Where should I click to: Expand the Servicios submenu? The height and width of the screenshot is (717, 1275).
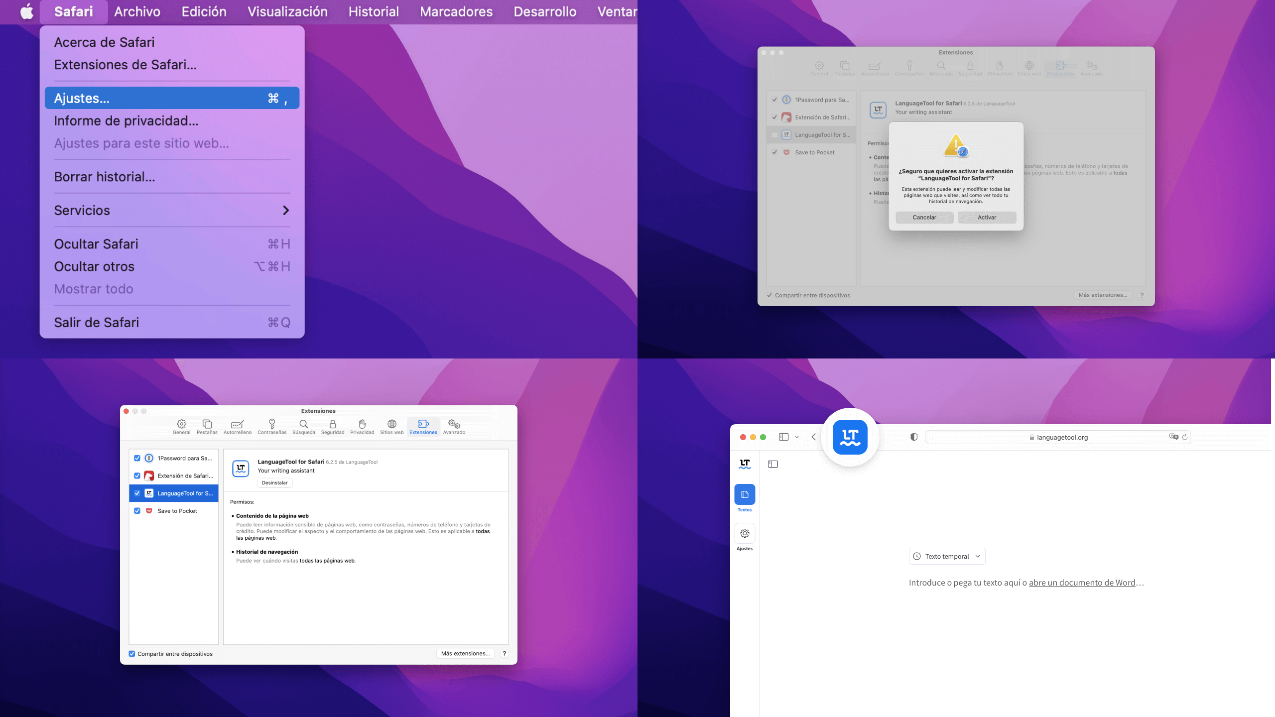point(172,210)
